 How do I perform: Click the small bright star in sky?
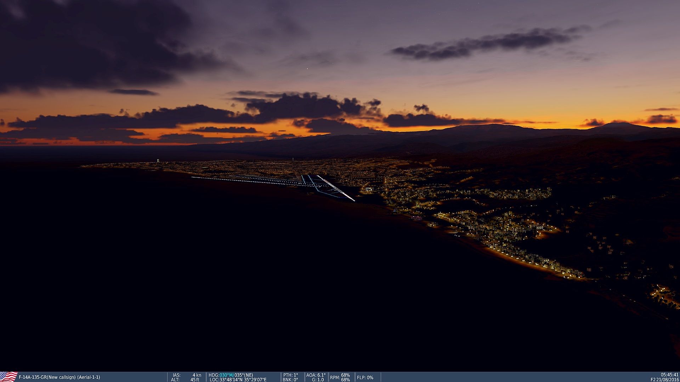click(x=307, y=69)
